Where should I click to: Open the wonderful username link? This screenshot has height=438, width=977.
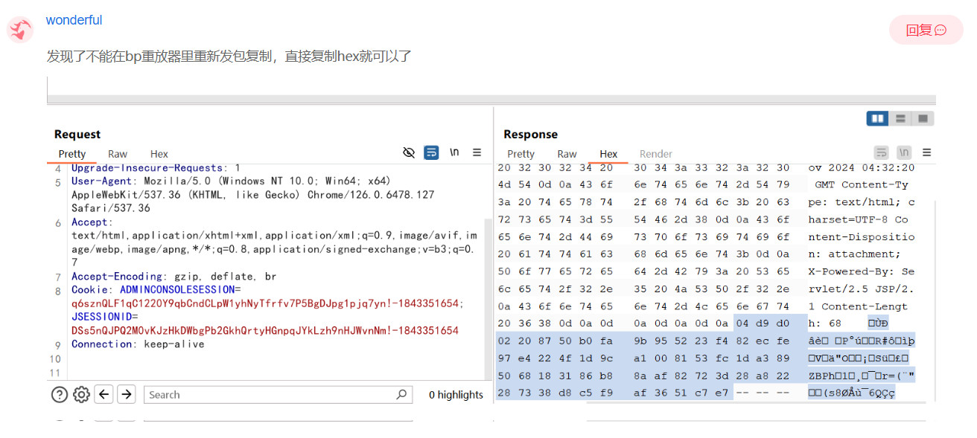point(74,20)
